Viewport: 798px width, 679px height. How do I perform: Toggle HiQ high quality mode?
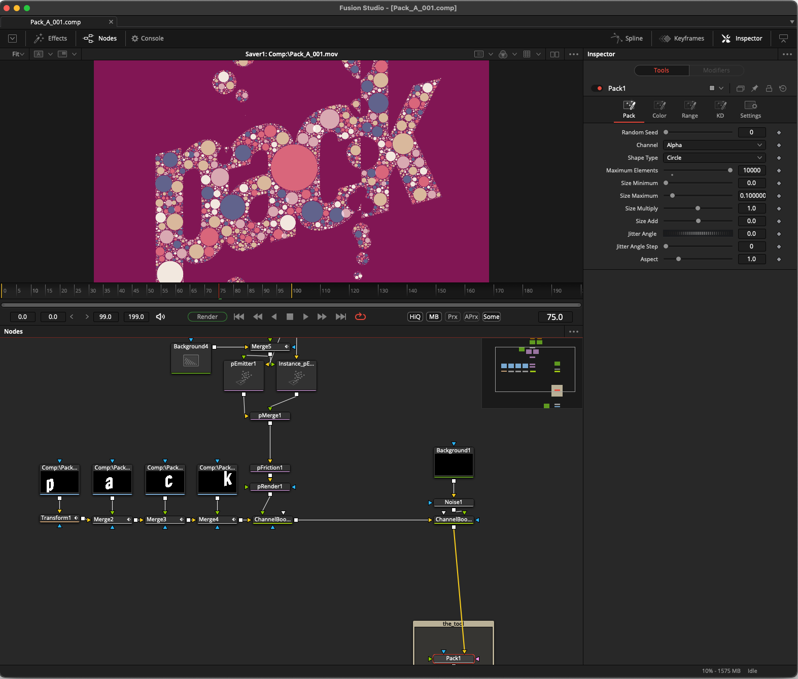[x=415, y=317]
